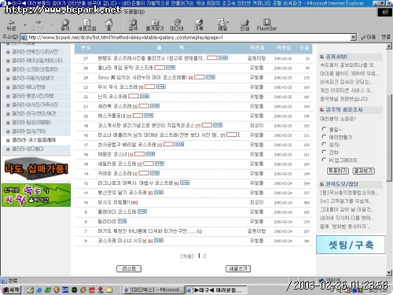Screen dimensions: 393x295
Task: Click IMG icon in post 6 title
Action: coord(159,240)
